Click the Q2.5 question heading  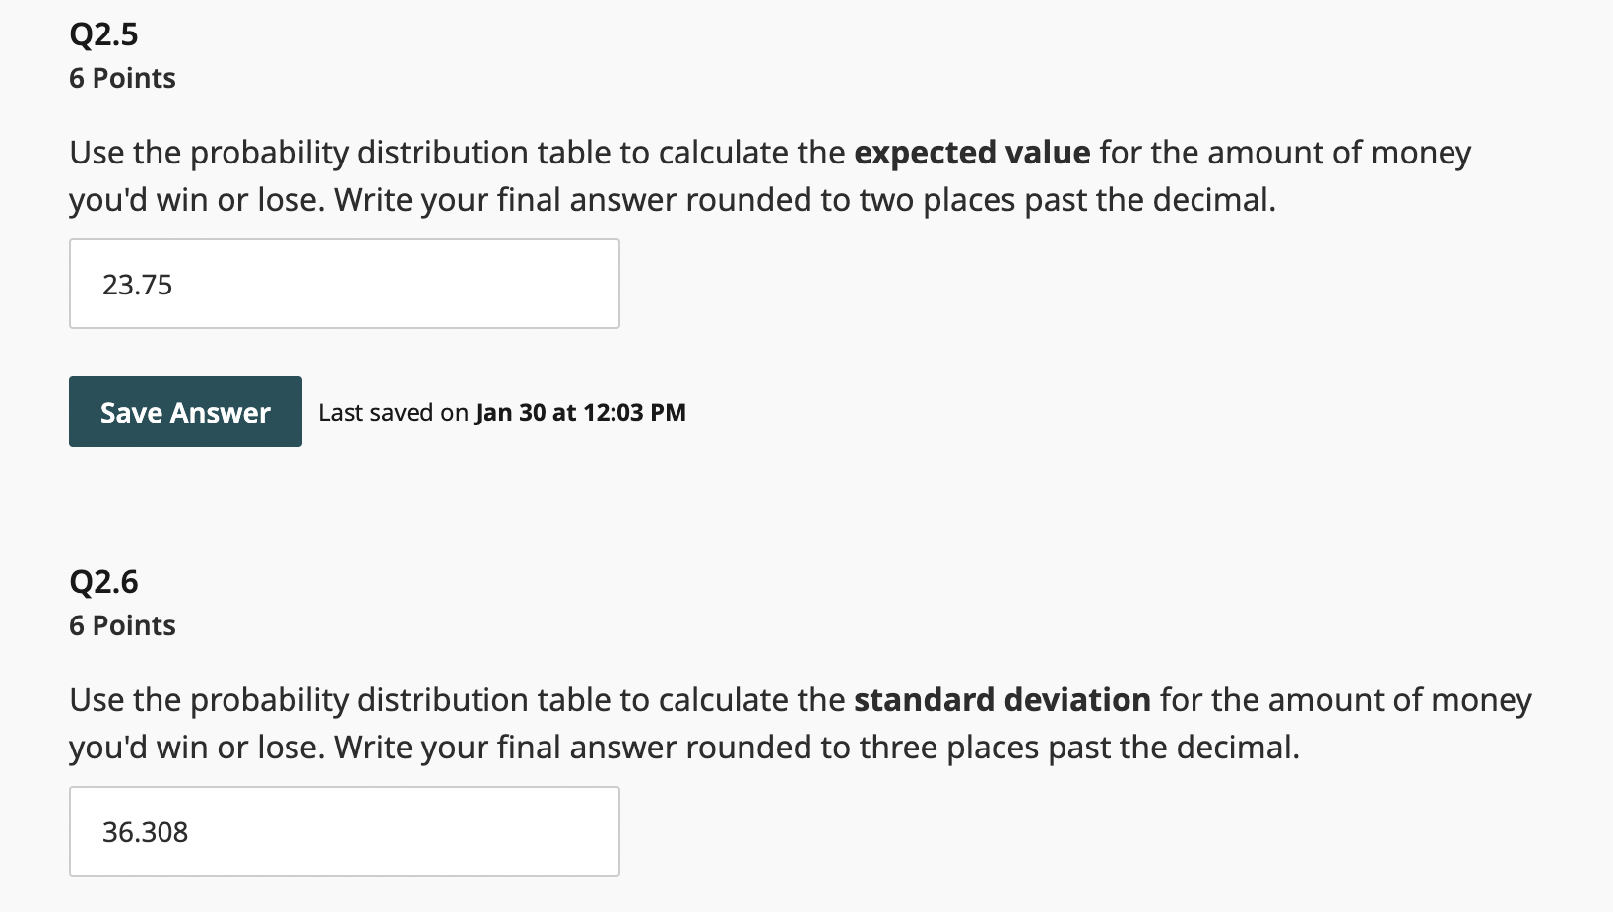click(x=102, y=33)
